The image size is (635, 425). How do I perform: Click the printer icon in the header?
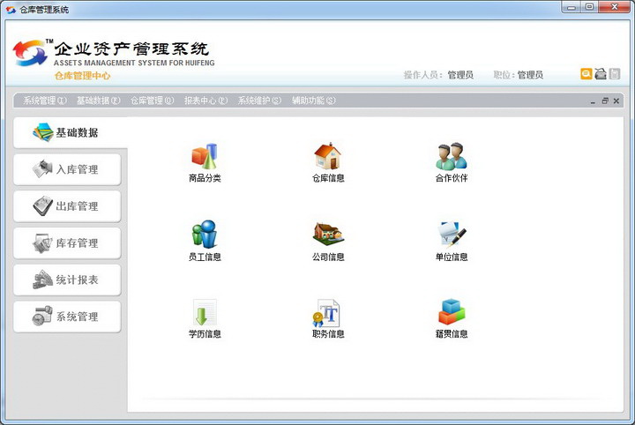601,74
